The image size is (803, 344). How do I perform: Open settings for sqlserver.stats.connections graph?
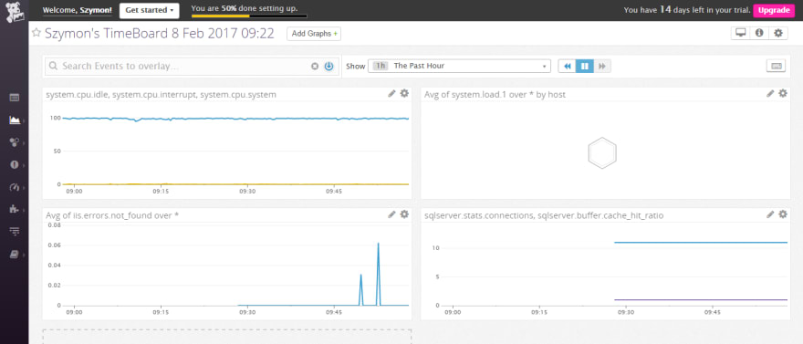tap(783, 214)
